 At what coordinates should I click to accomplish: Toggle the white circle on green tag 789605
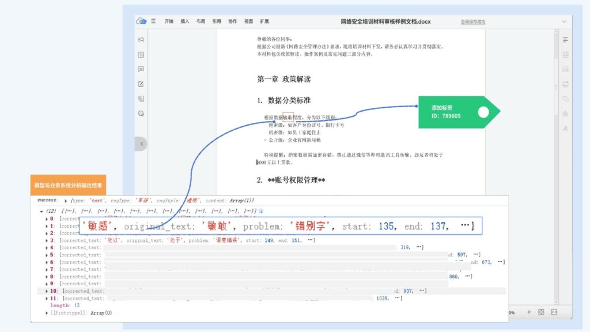(483, 112)
